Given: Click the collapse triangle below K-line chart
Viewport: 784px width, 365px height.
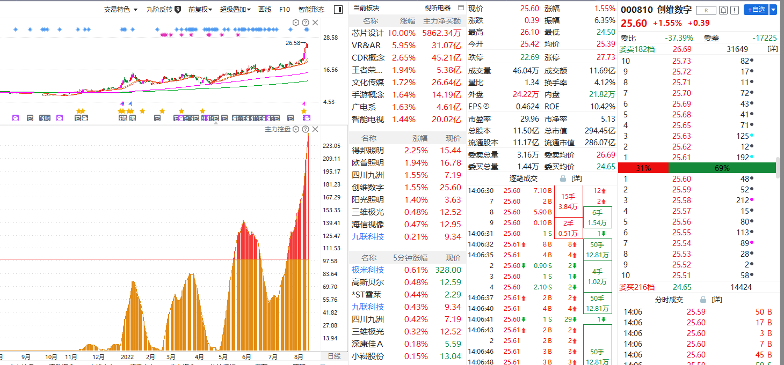Looking at the screenshot, I should pos(216,123).
